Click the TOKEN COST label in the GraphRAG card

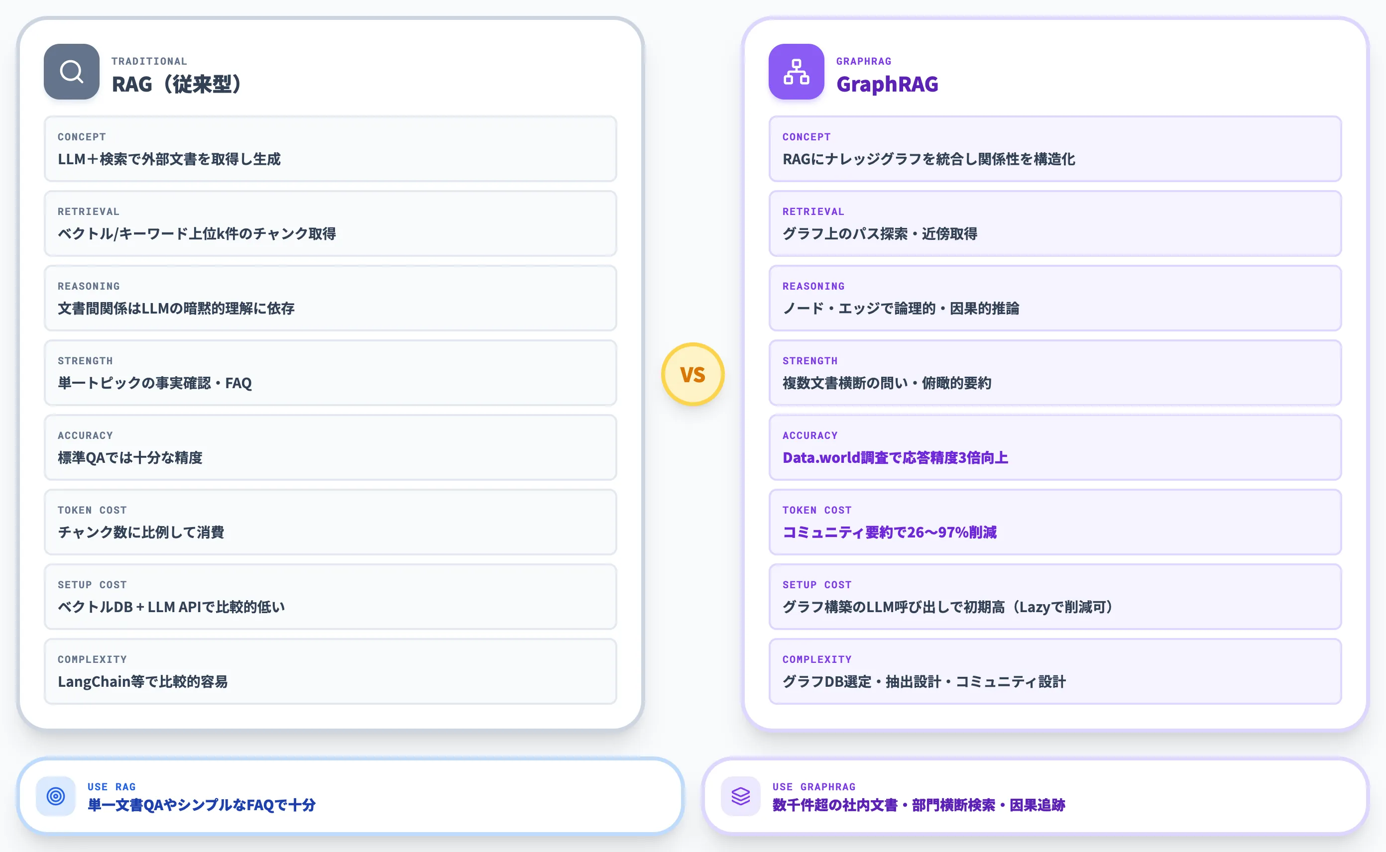point(817,510)
